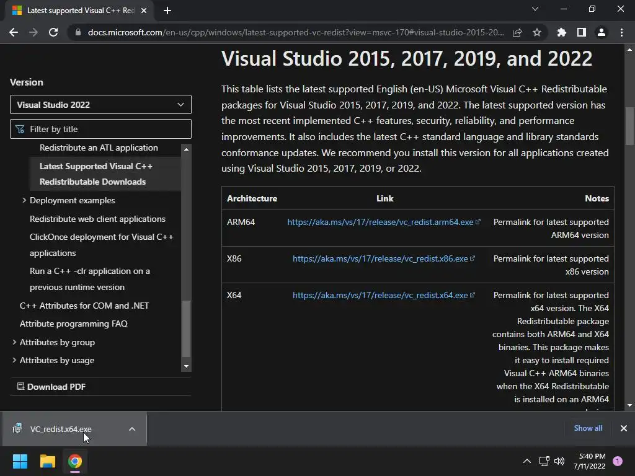Reload the current page
The image size is (635, 476).
coord(53,32)
